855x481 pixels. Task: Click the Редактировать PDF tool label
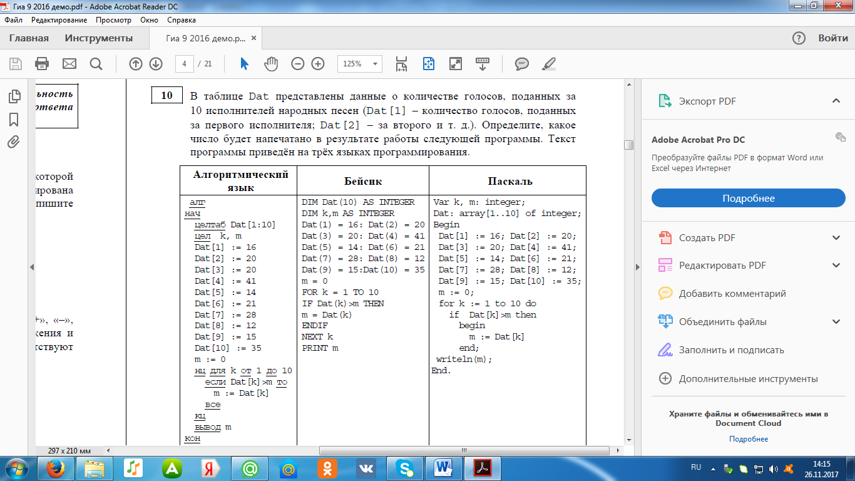click(x=723, y=266)
